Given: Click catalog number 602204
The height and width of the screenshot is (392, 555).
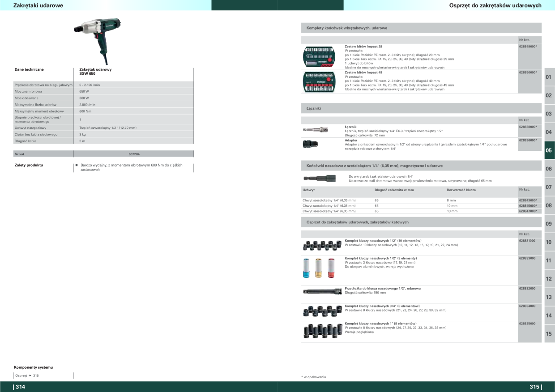Looking at the screenshot, I should pyautogui.click(x=134, y=154).
